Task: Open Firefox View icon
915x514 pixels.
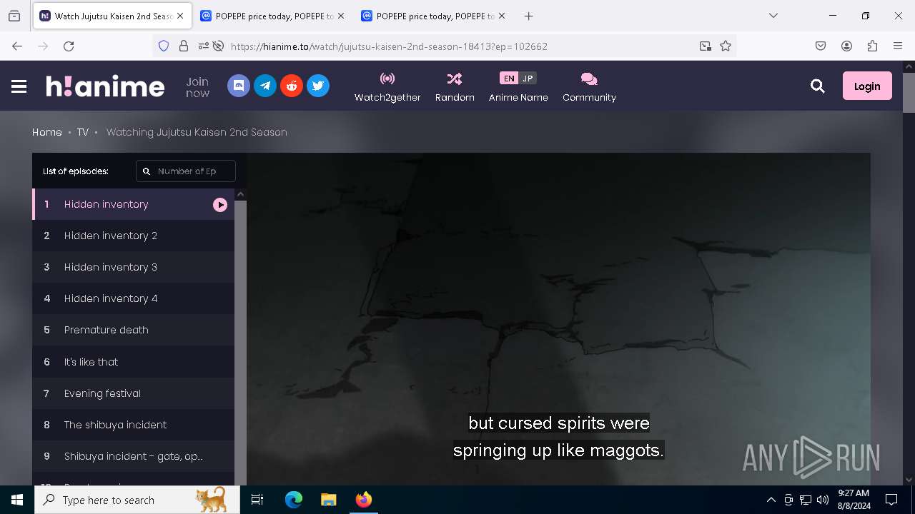Action: click(14, 16)
